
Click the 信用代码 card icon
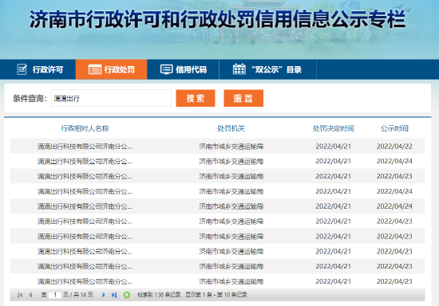point(166,69)
